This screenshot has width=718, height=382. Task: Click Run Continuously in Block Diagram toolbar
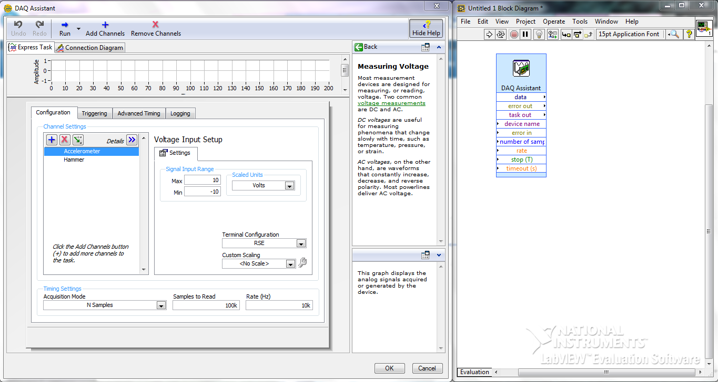coord(501,34)
